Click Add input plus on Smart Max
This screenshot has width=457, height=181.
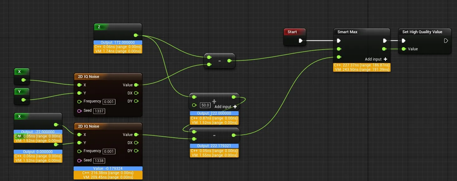pyautogui.click(x=385, y=59)
